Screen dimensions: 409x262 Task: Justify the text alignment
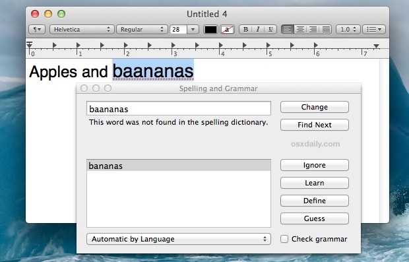(x=326, y=30)
